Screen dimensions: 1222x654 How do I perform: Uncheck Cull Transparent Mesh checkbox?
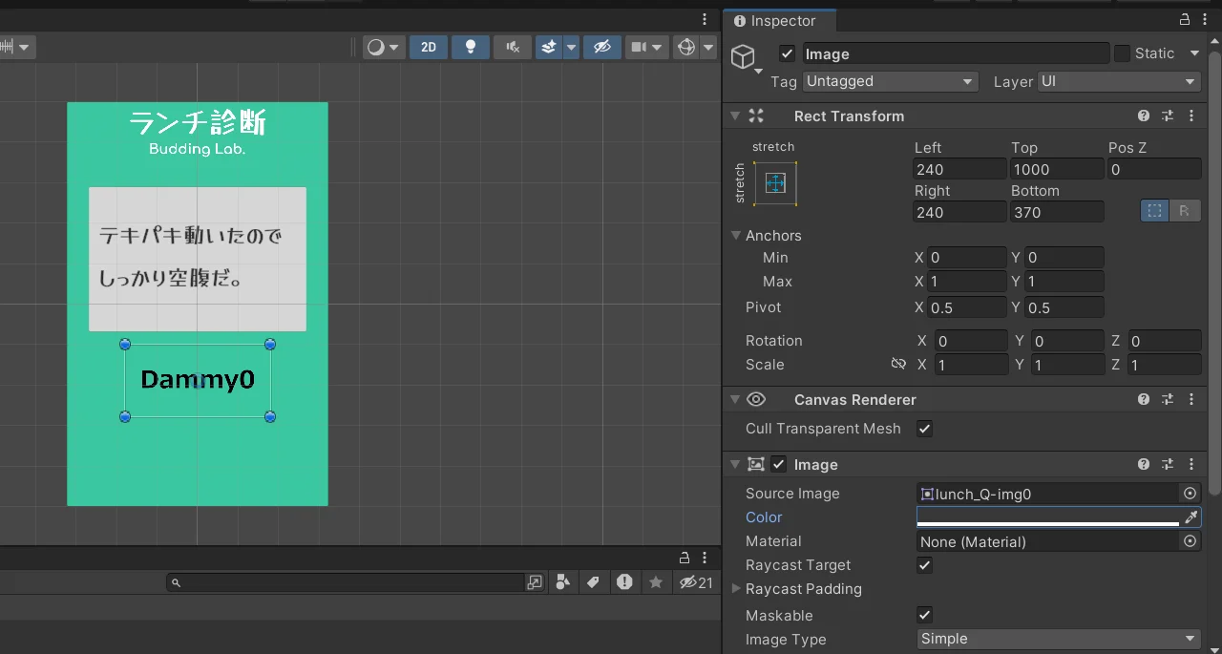pos(924,429)
